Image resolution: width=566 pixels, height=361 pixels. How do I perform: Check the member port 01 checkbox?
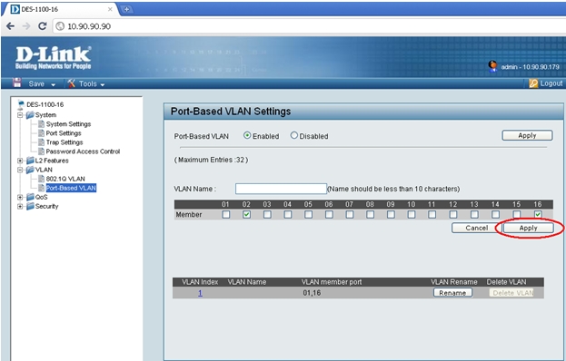point(226,214)
